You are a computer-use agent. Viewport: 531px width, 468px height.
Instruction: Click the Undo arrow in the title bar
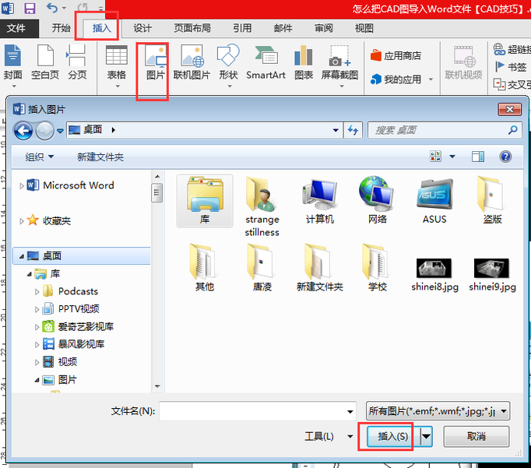[x=52, y=8]
